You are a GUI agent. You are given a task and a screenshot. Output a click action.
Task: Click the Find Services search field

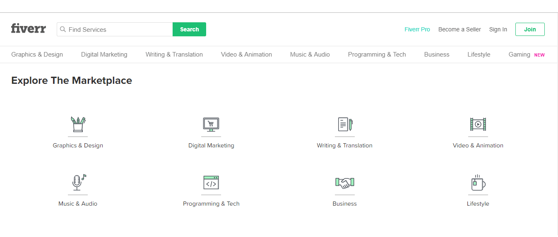tap(115, 29)
